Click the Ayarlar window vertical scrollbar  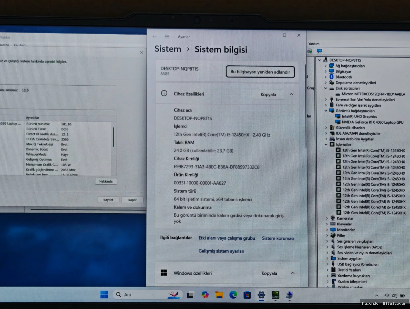(305, 106)
